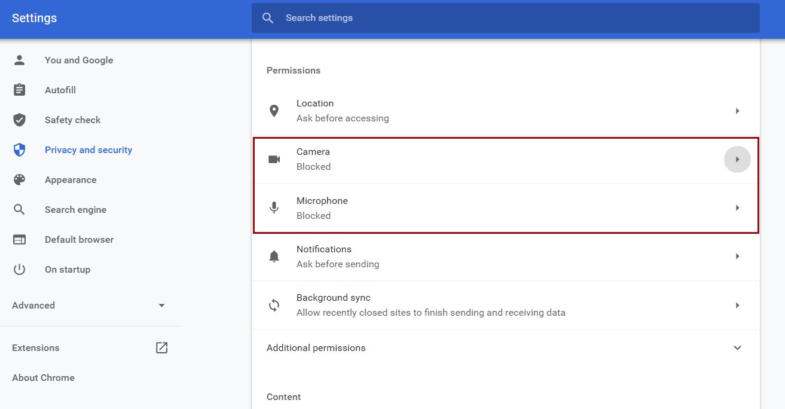Image resolution: width=785 pixels, height=409 pixels.
Task: Click the Camera video icon
Action: tap(274, 159)
